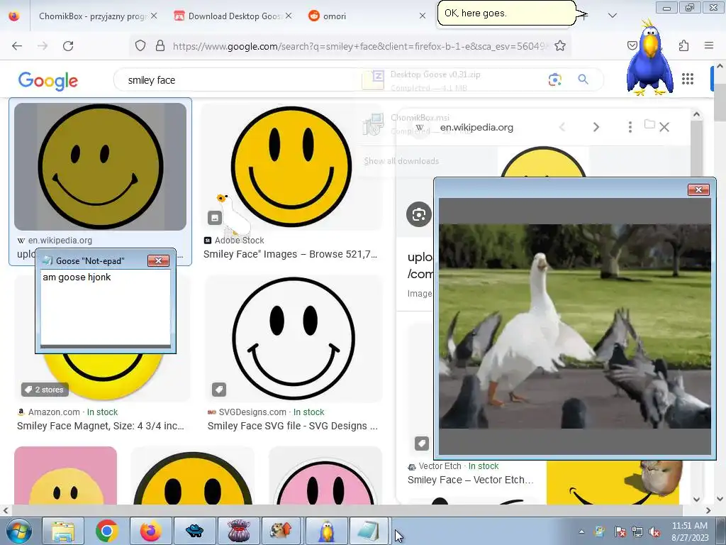Click the Google logo
This screenshot has height=545, width=726.
click(x=48, y=81)
